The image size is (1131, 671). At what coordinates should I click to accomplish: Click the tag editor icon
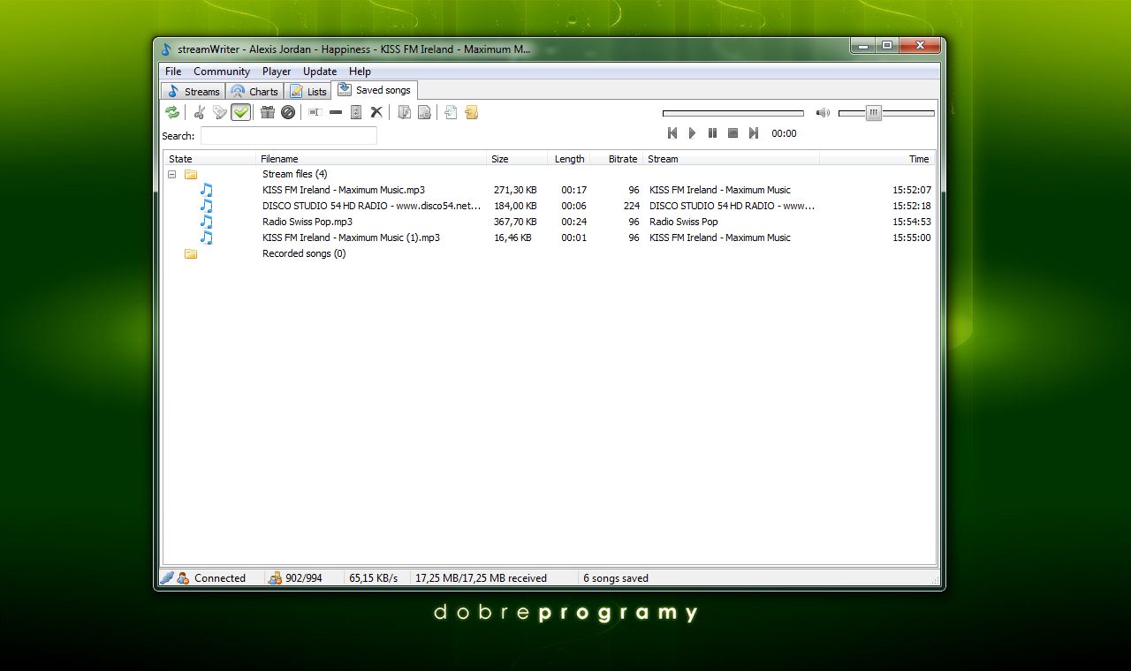point(220,112)
